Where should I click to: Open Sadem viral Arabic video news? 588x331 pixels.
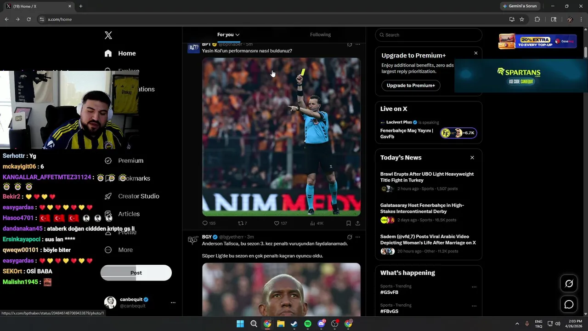point(429,244)
